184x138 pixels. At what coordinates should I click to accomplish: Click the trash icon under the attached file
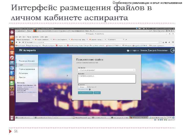coord(90,89)
